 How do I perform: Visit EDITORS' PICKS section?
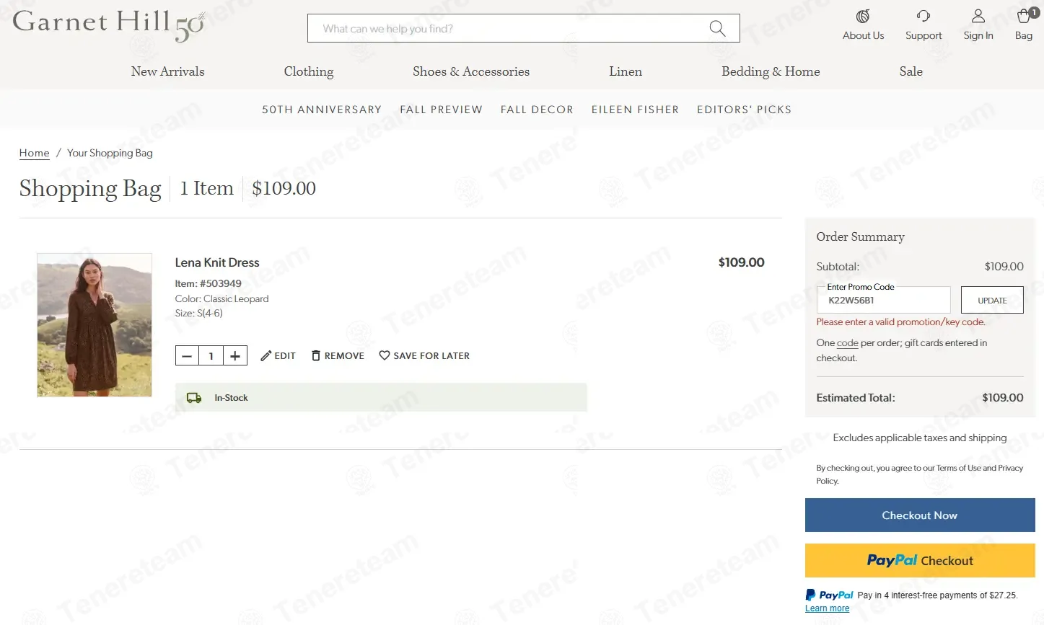coord(744,110)
